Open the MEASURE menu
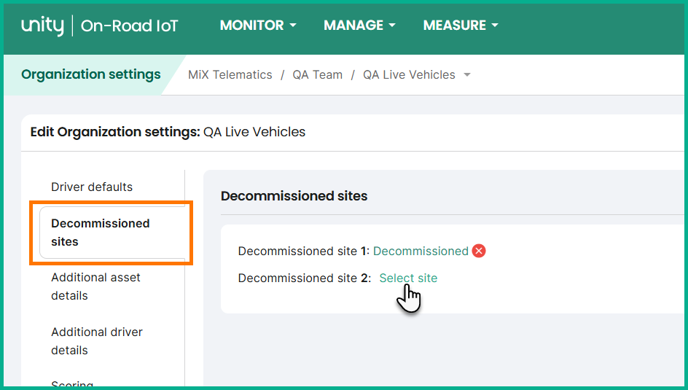Viewport: 688px width, 390px height. 461,26
